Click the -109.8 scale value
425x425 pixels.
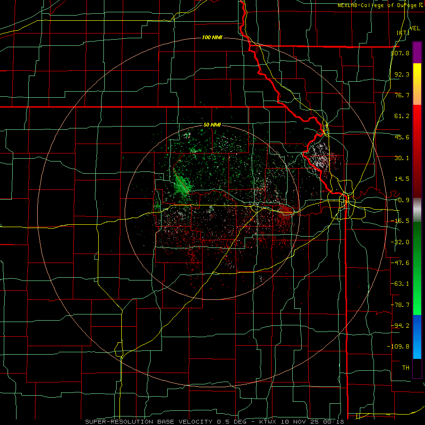click(x=399, y=347)
